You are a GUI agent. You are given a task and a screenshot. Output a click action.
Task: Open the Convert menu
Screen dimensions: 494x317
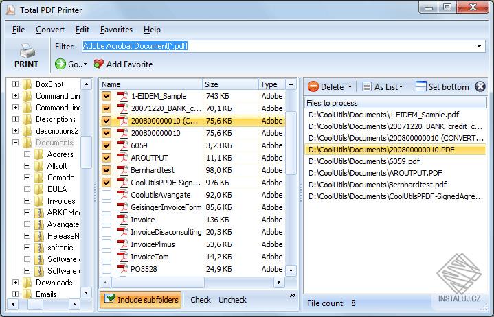click(x=49, y=30)
